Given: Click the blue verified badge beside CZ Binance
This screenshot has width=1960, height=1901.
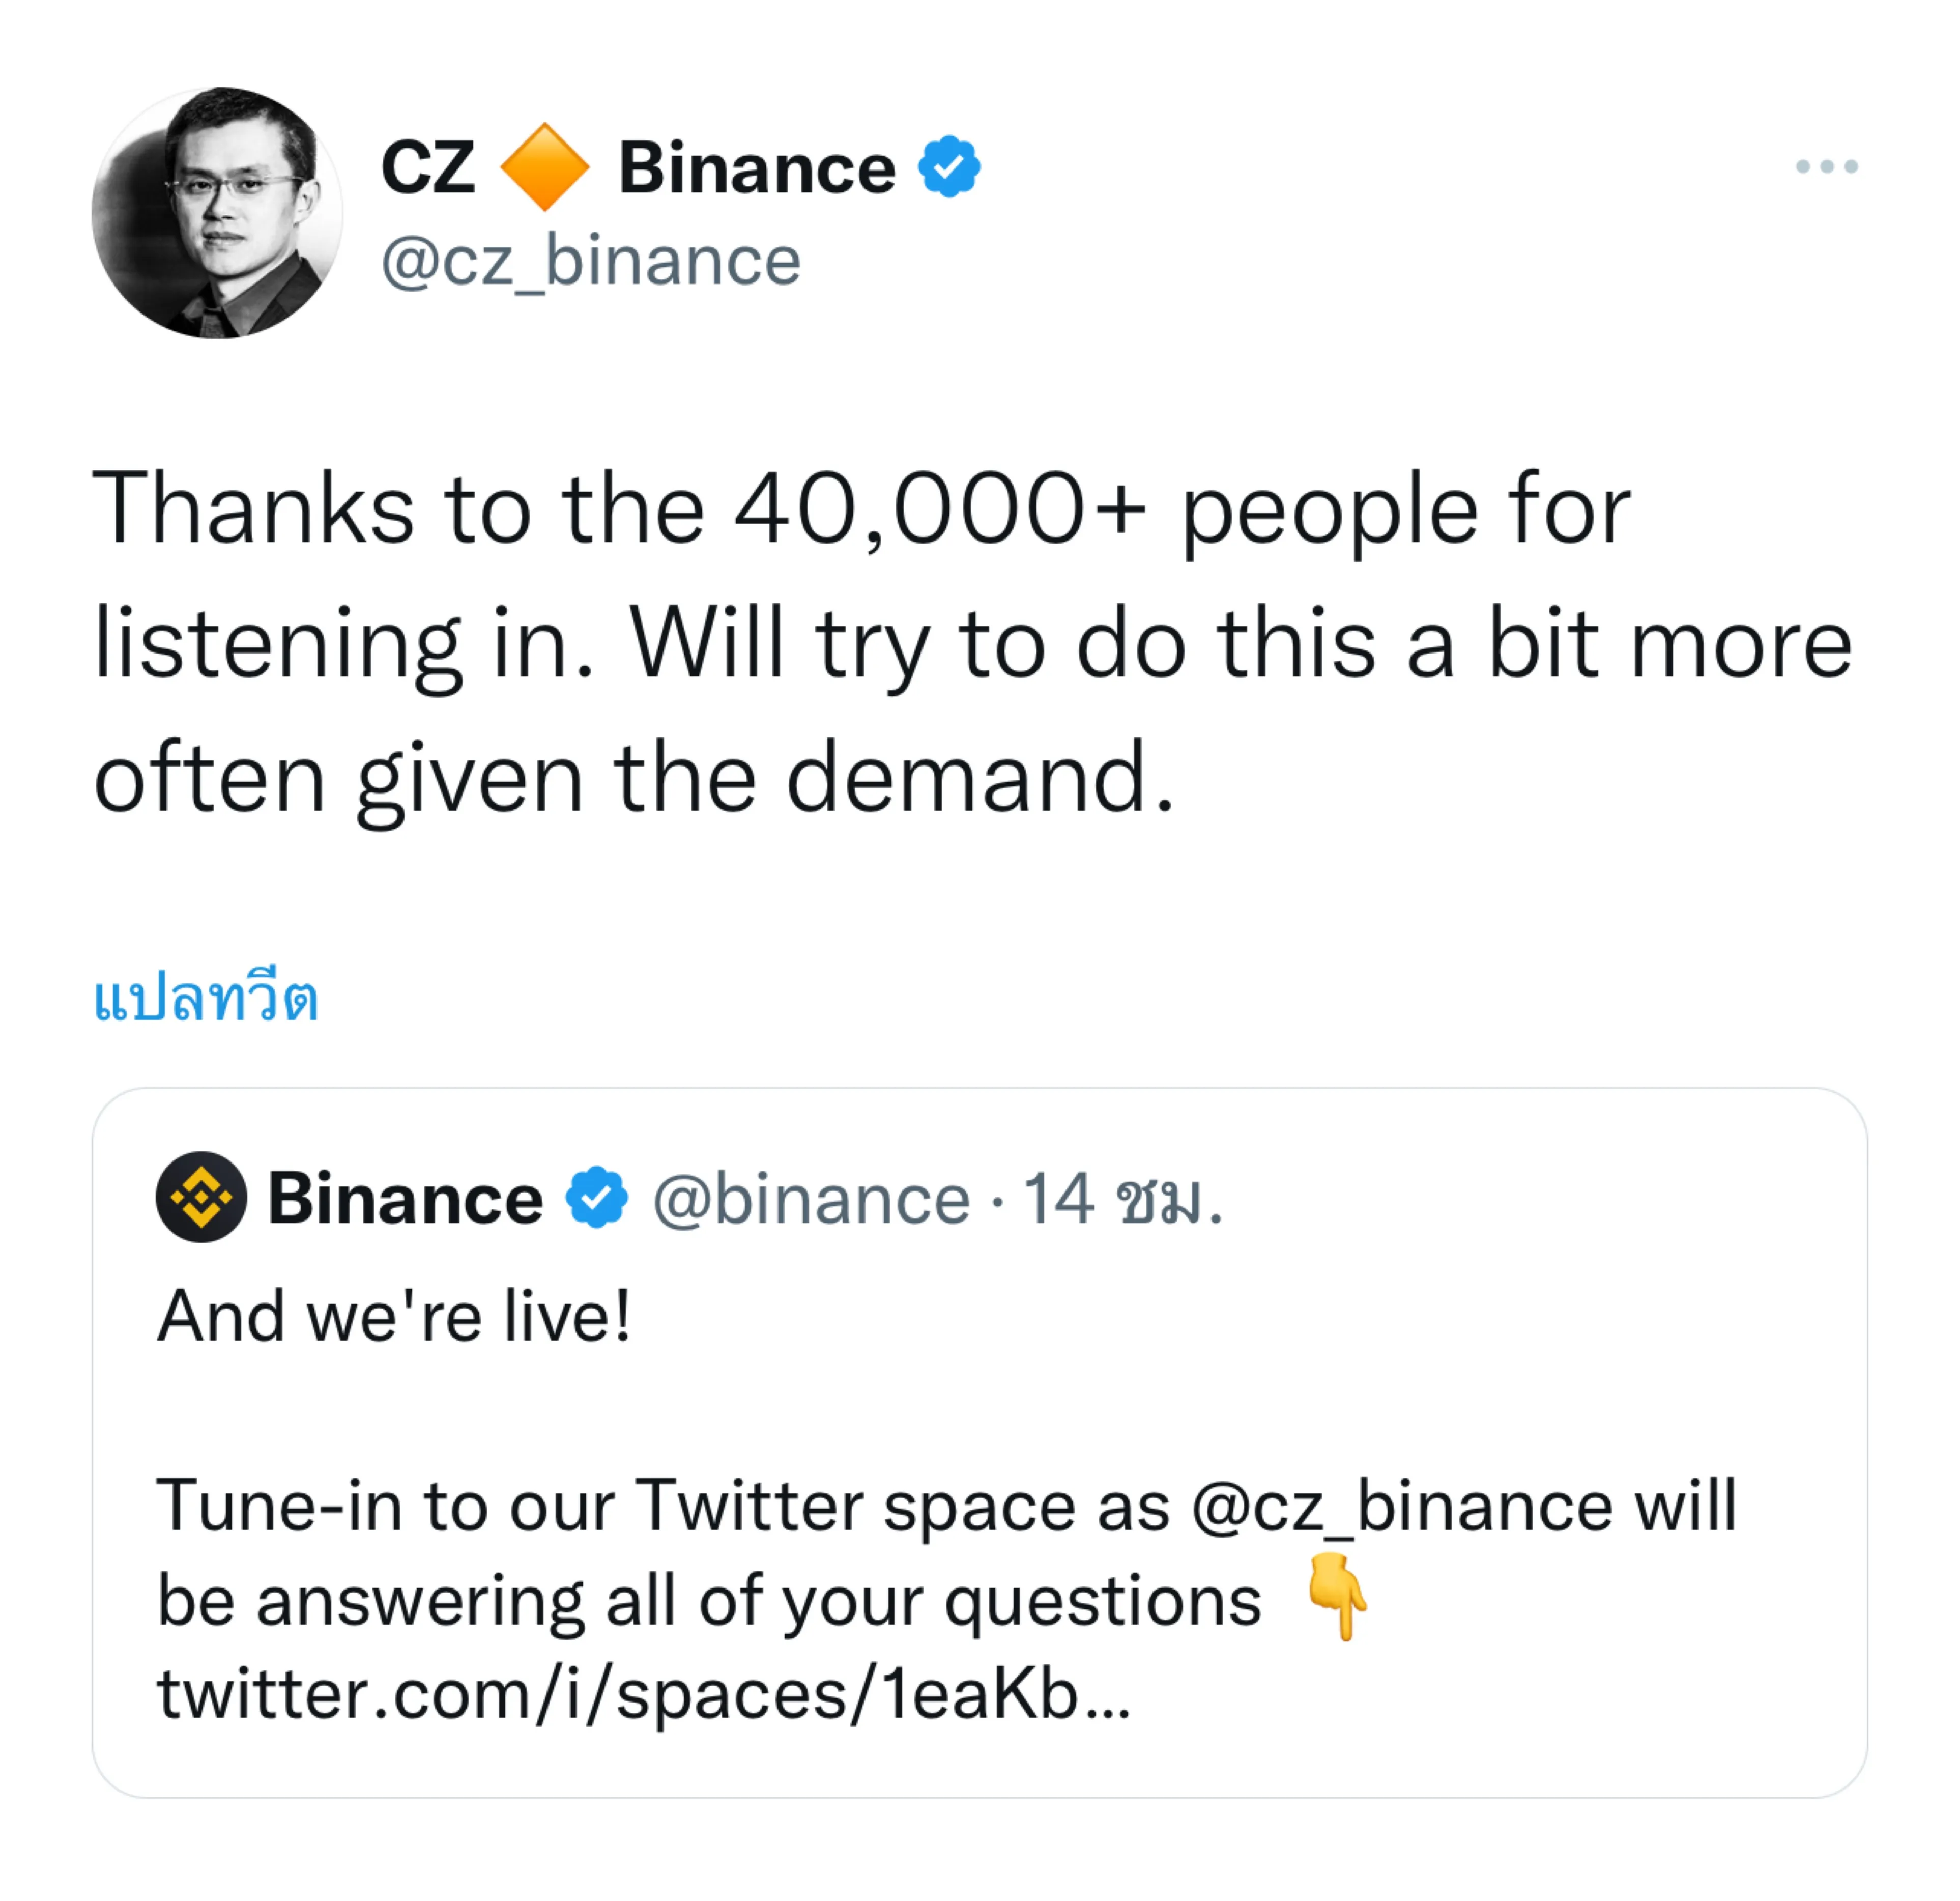Looking at the screenshot, I should (x=949, y=167).
